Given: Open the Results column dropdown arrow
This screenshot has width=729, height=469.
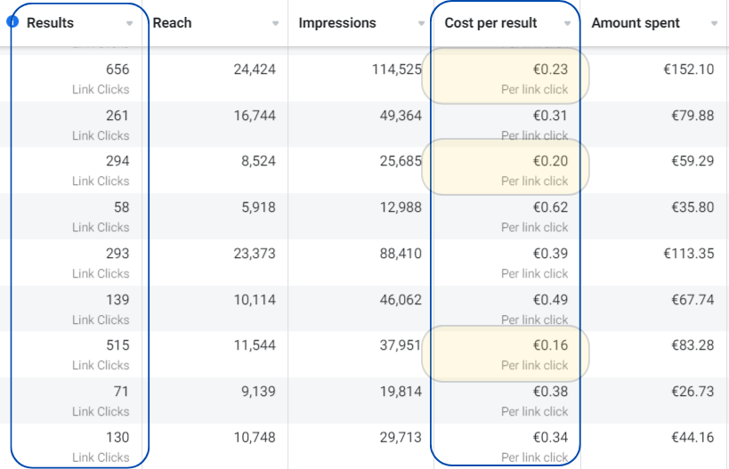Looking at the screenshot, I should pos(130,24).
